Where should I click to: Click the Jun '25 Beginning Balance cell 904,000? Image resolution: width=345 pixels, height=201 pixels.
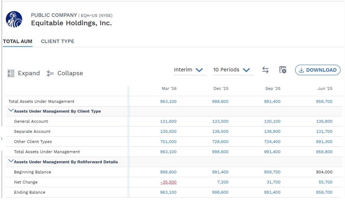pos(324,172)
